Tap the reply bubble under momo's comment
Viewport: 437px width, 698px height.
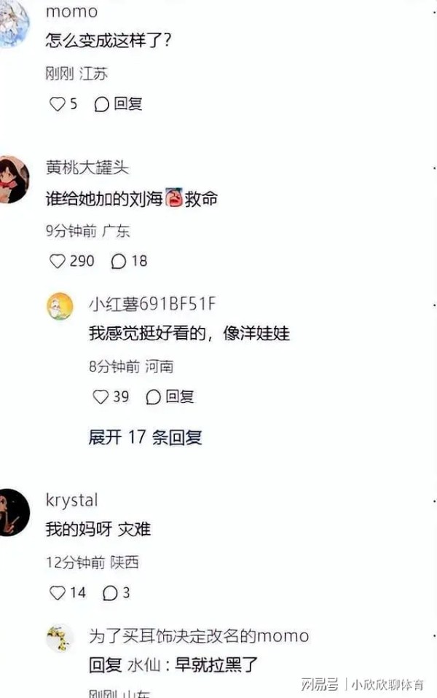101,104
